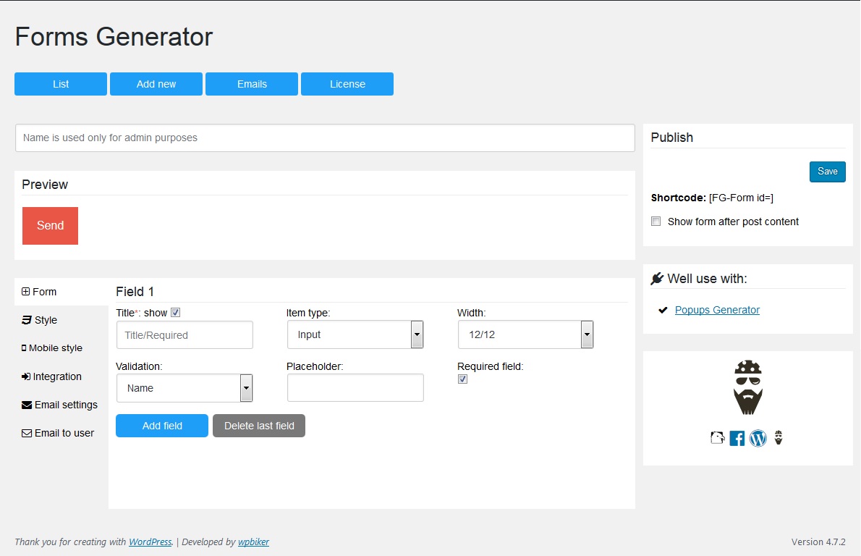This screenshot has width=861, height=556.
Task: Open the WordPress logo icon
Action: coord(758,439)
